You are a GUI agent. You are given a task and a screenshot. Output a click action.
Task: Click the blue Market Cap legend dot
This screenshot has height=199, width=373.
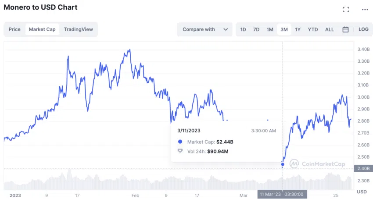click(180, 142)
